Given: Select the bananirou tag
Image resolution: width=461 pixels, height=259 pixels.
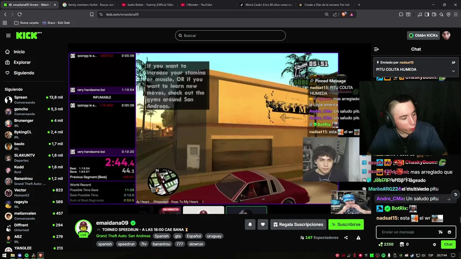Looking at the screenshot, I should coord(161,244).
